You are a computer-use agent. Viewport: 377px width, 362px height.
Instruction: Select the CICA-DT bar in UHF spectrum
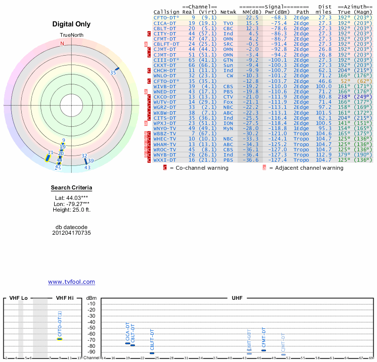128,343
